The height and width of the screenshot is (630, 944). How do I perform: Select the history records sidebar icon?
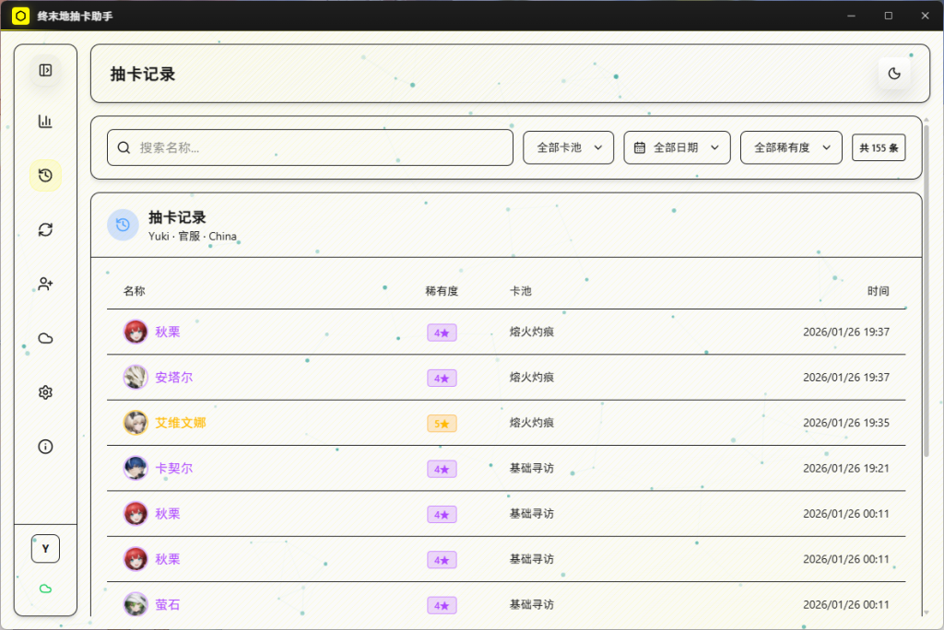45,175
